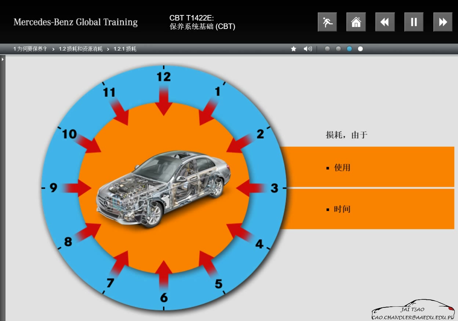The width and height of the screenshot is (458, 321).
Task: Click the clock number 6
Action: click(x=164, y=298)
